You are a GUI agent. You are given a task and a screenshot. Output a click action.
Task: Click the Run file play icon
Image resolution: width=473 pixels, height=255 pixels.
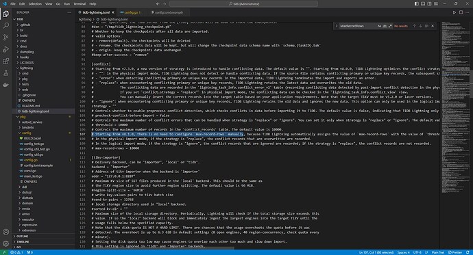(x=454, y=12)
